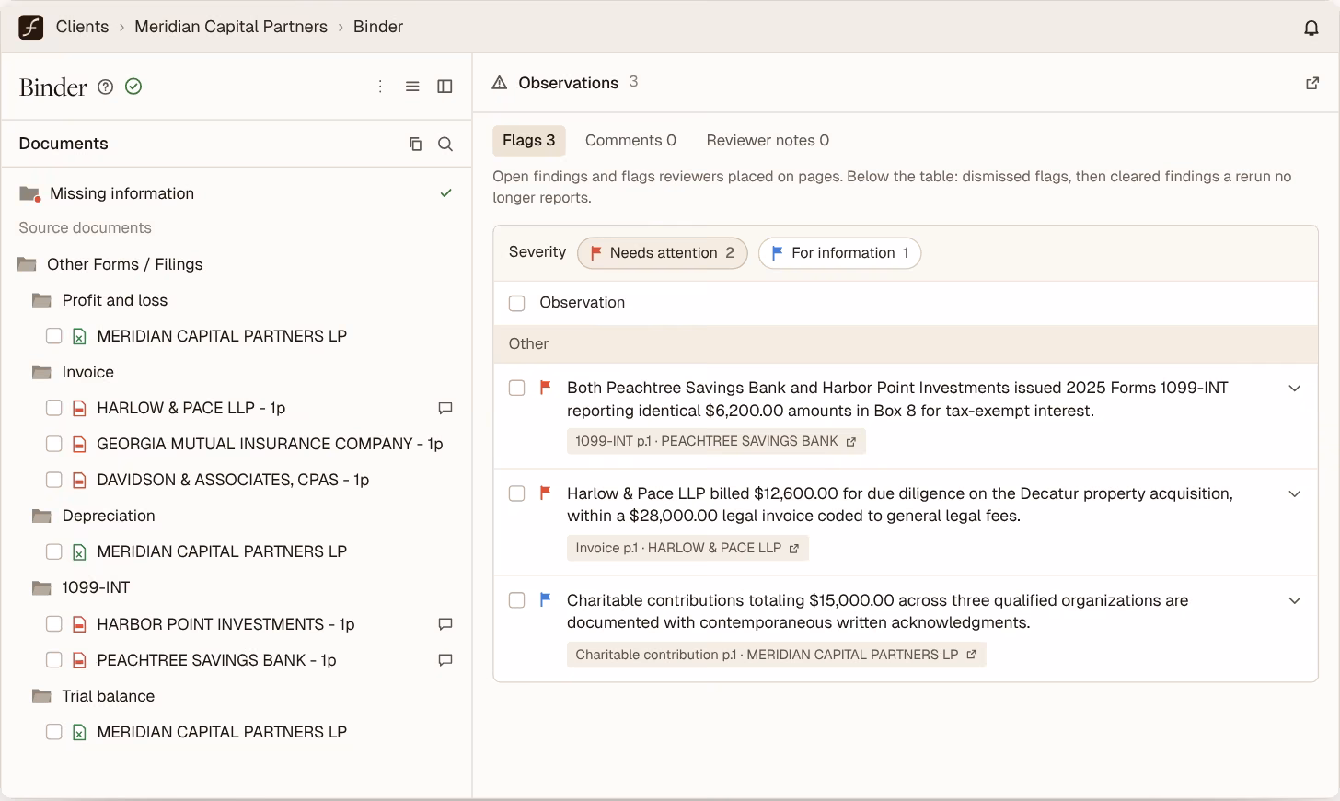The height and width of the screenshot is (801, 1340).
Task: Check the HARLOW & PACE LLP invoice
Action: 54,408
